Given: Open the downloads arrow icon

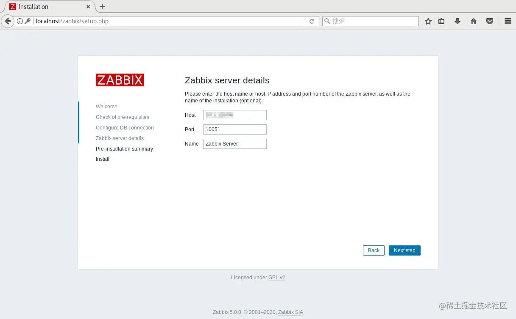Looking at the screenshot, I should point(457,21).
